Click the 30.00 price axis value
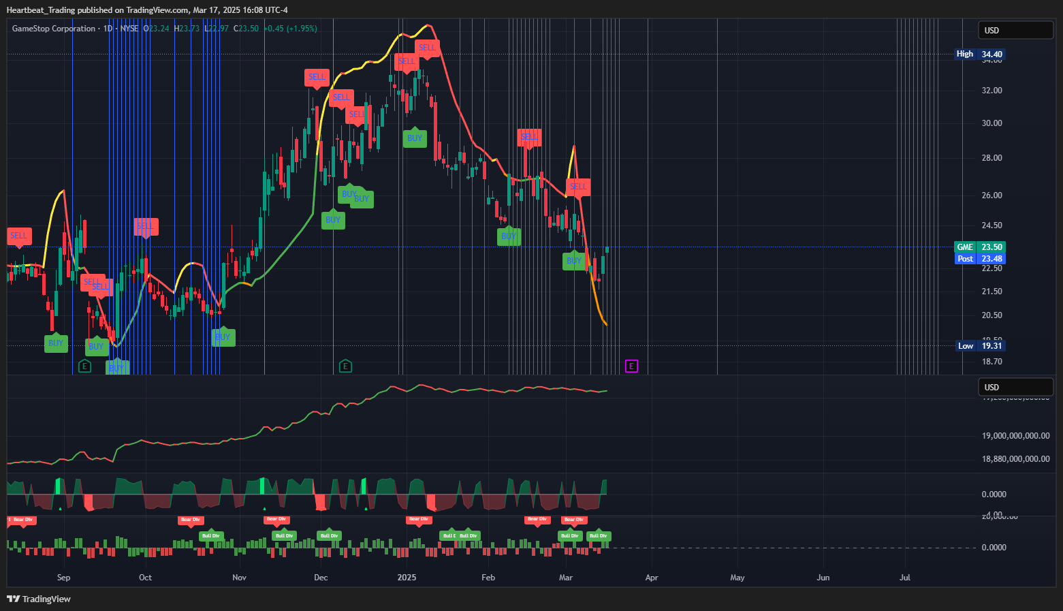This screenshot has height=611, width=1063. coord(991,123)
